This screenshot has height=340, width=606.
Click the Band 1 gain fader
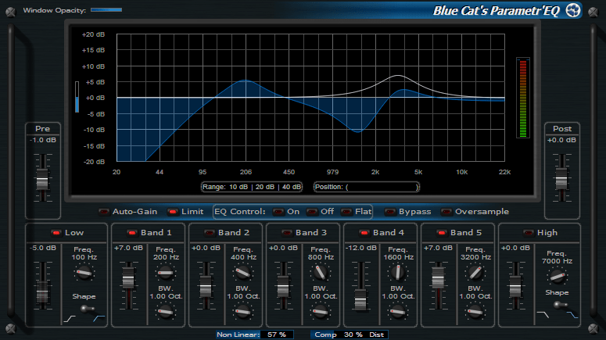coord(128,277)
